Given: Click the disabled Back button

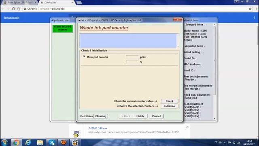Looking at the screenshot, I should (126, 116).
